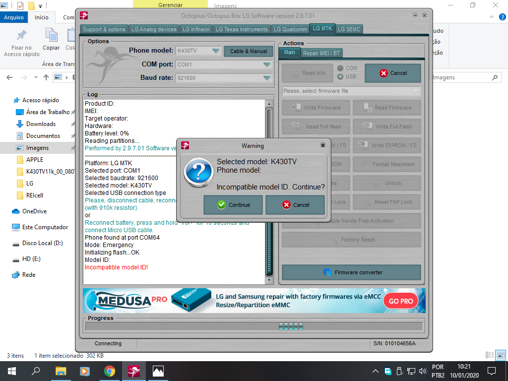The width and height of the screenshot is (508, 381).
Task: Open the taskbar notification center icon
Action: (x=492, y=371)
